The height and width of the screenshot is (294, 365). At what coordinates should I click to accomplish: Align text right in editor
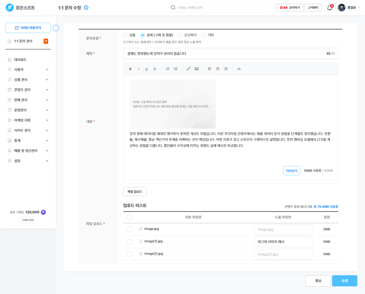pyautogui.click(x=226, y=69)
